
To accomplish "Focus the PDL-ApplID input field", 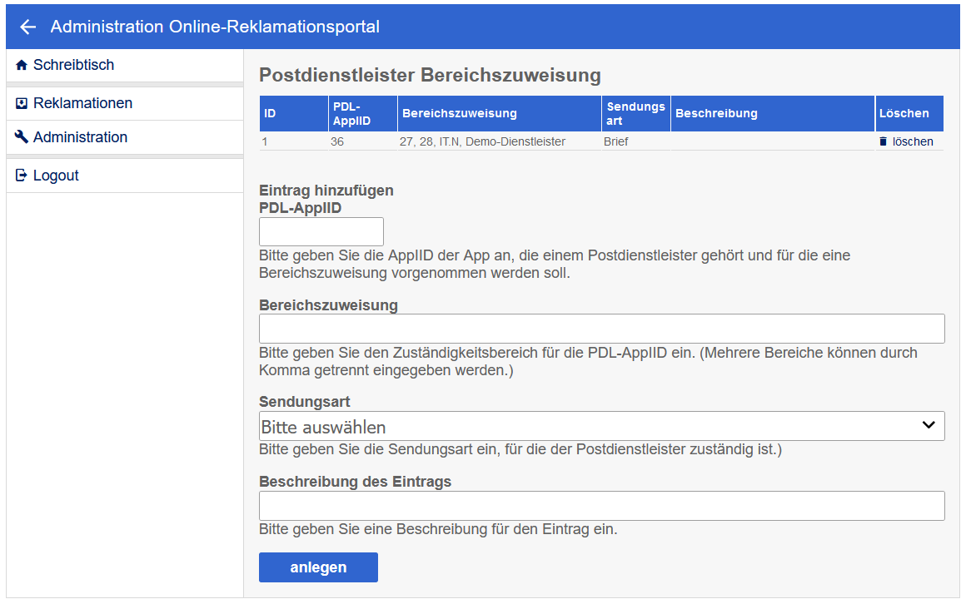I will point(321,232).
